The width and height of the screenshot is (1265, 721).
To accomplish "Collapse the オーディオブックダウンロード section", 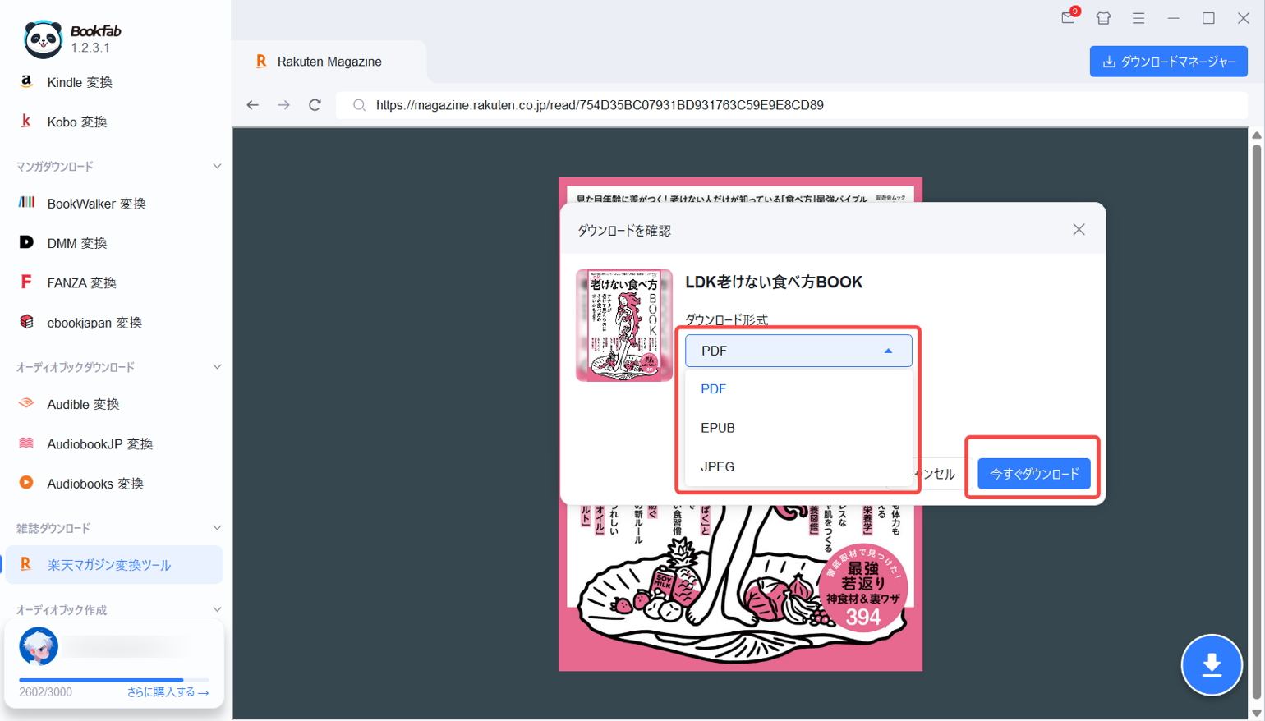I will point(217,367).
